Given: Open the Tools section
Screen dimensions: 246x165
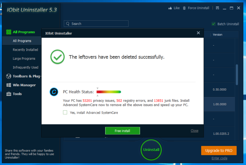Looking at the screenshot, I should (17, 94).
